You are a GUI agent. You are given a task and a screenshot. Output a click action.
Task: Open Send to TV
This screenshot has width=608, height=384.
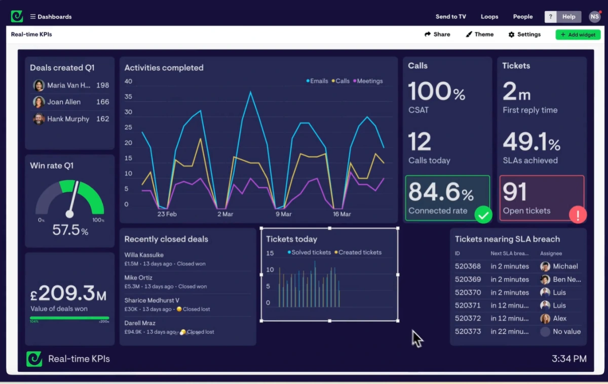coord(450,17)
